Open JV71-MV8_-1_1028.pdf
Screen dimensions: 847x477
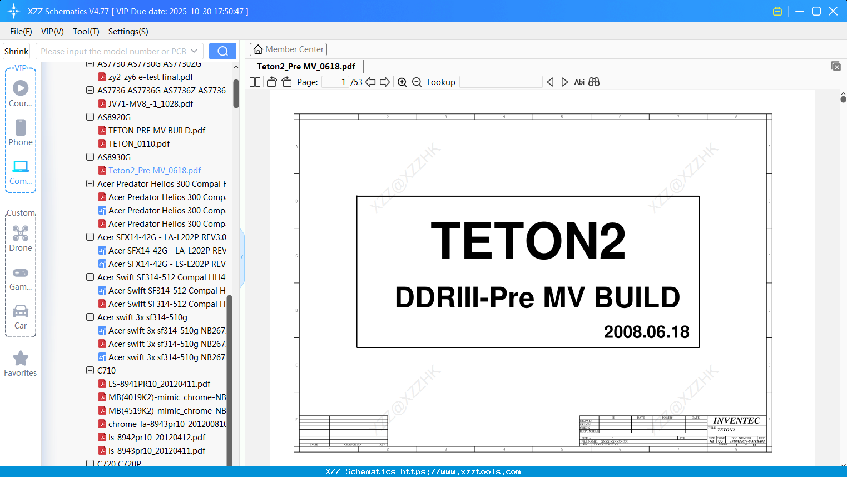pos(151,103)
